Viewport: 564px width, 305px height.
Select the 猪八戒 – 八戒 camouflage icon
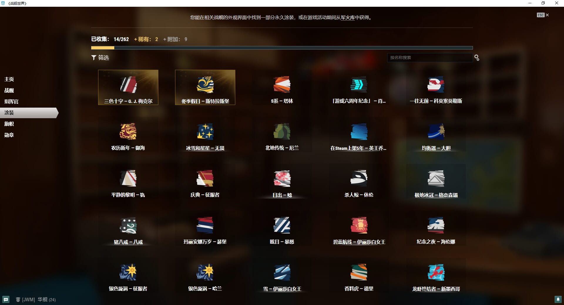click(x=128, y=226)
